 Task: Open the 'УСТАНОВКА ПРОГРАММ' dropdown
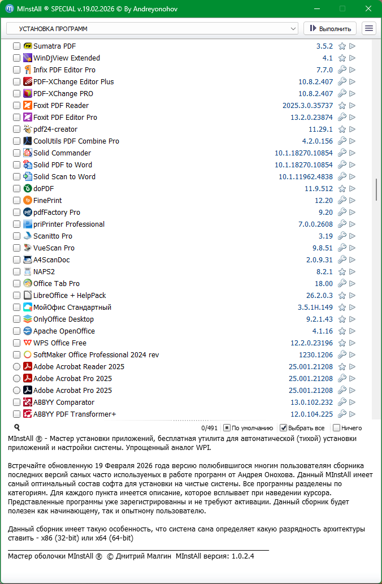(152, 28)
